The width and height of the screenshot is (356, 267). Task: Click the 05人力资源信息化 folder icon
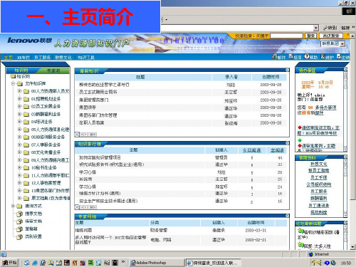(26, 130)
